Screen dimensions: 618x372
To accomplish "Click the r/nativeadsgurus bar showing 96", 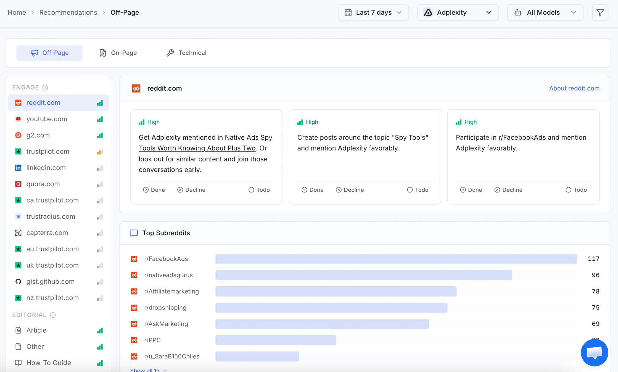I will pyautogui.click(x=364, y=275).
